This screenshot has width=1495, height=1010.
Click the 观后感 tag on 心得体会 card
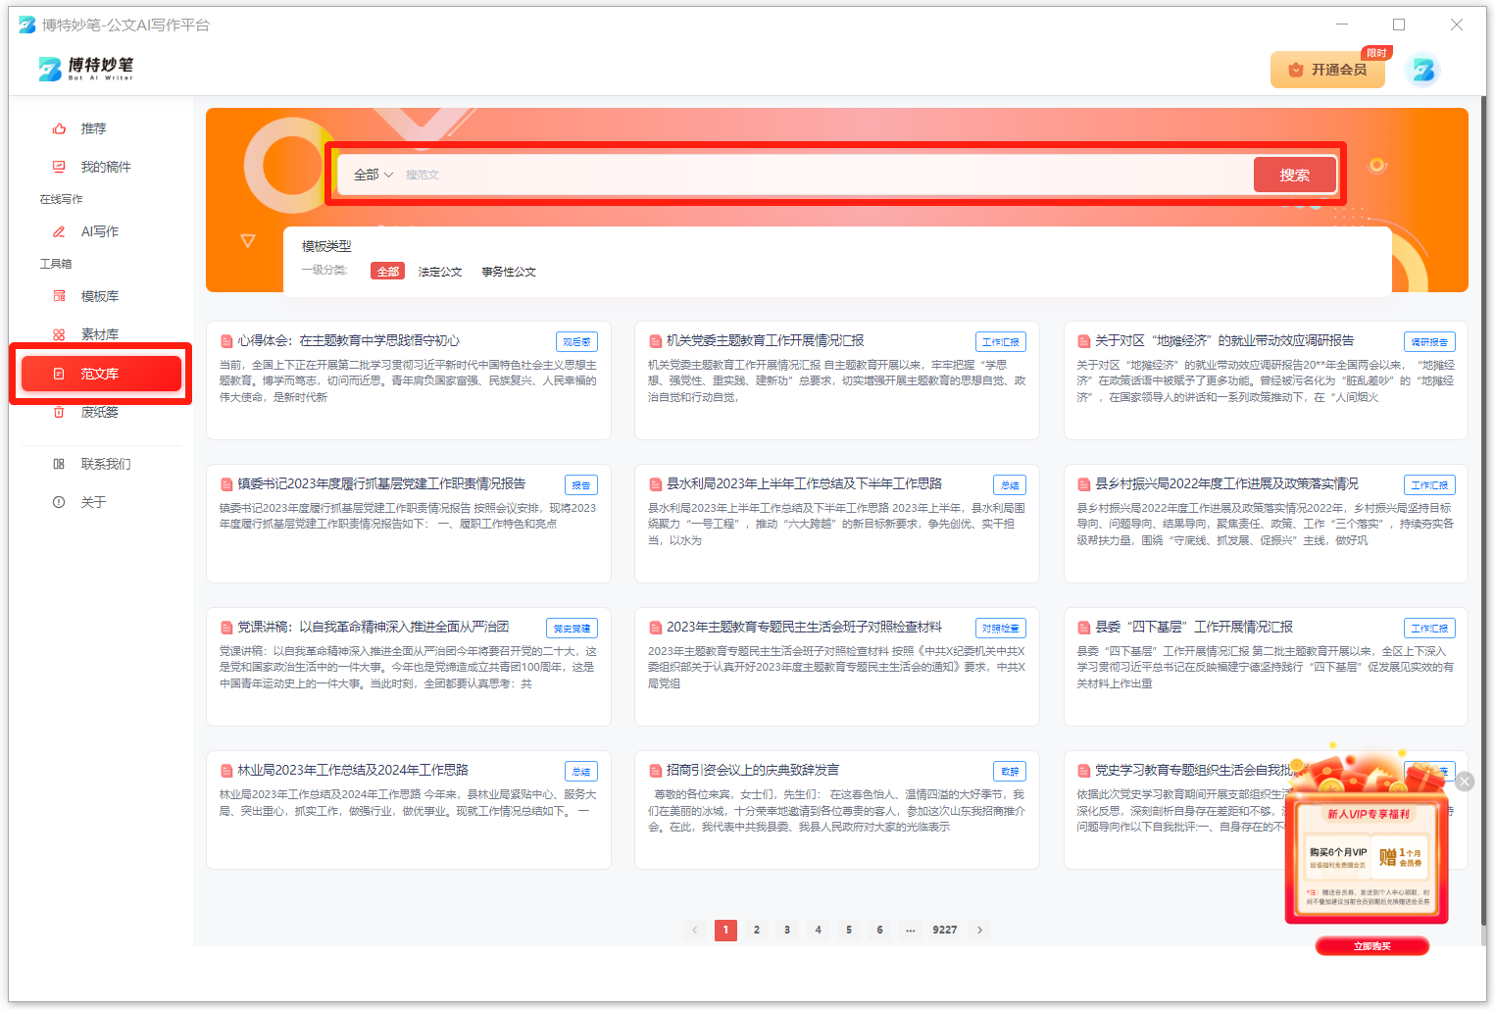click(577, 342)
